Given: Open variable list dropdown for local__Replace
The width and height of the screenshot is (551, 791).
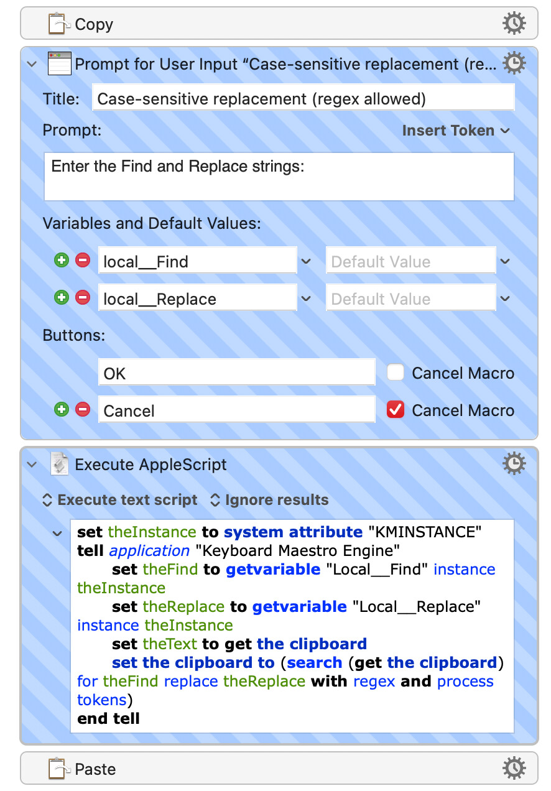Looking at the screenshot, I should point(306,299).
